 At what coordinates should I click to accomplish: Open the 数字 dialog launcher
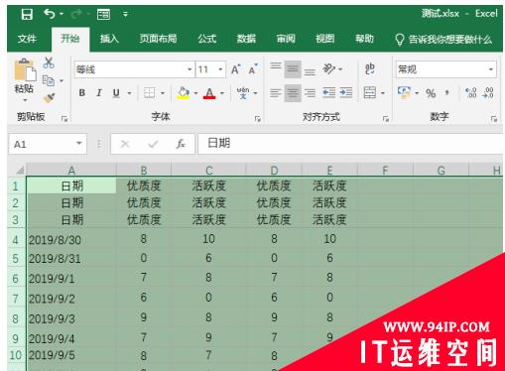pos(494,119)
